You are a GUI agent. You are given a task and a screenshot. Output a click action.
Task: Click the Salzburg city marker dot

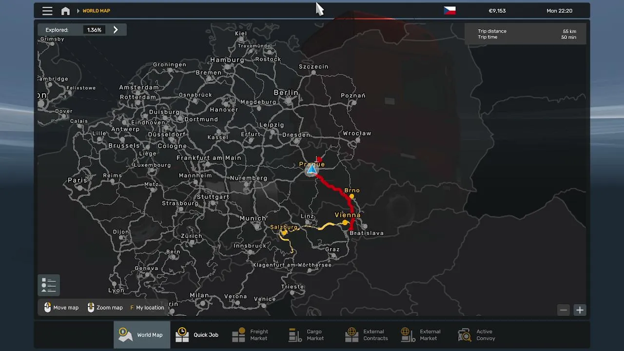click(x=285, y=233)
